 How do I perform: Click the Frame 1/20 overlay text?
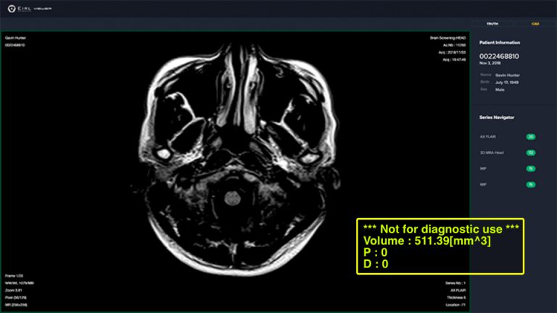click(x=15, y=276)
